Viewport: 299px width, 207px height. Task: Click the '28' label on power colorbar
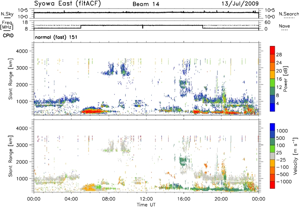click(279, 55)
